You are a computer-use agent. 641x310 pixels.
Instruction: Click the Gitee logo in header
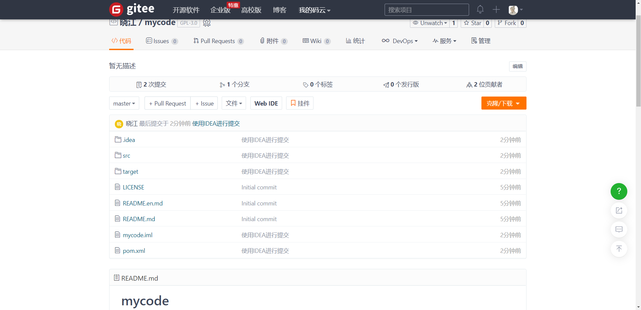pyautogui.click(x=132, y=9)
